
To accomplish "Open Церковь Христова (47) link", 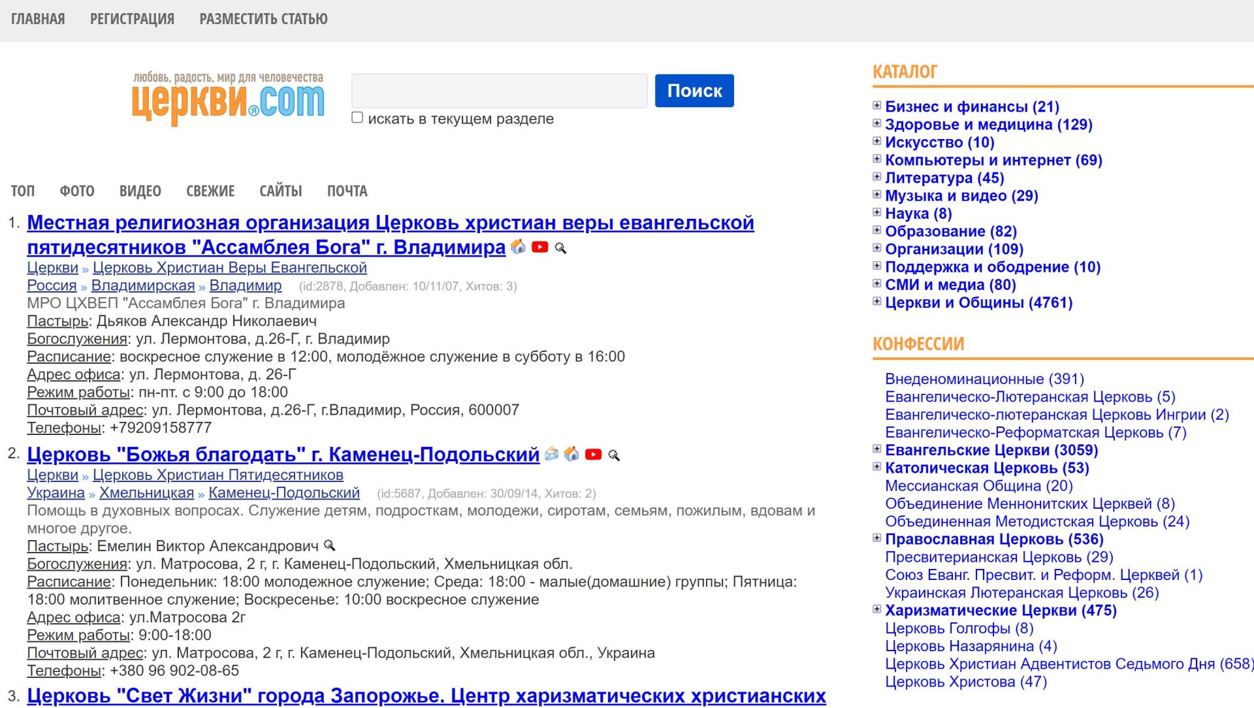I will click(x=966, y=682).
